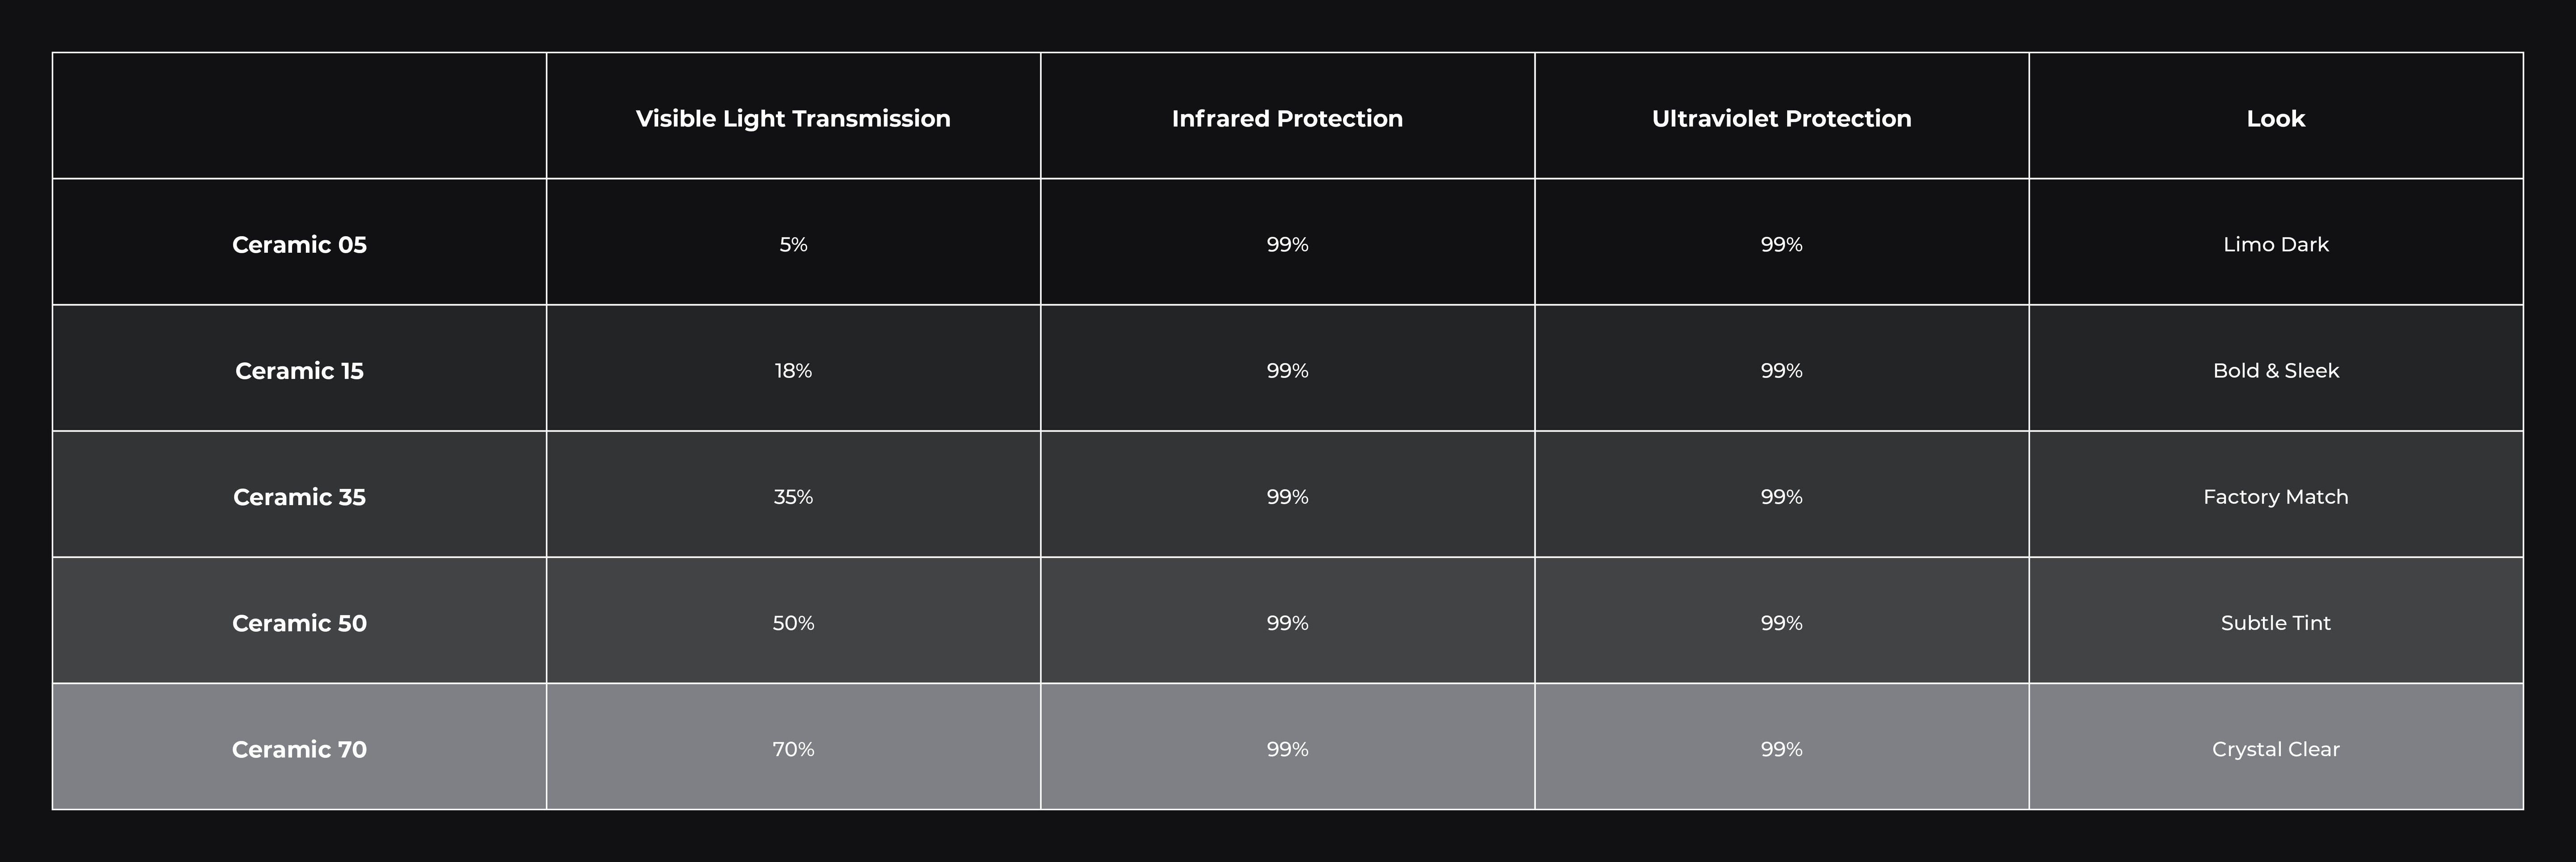Click the Factory Match look cell
Image resolution: width=2576 pixels, height=862 pixels.
[2275, 496]
